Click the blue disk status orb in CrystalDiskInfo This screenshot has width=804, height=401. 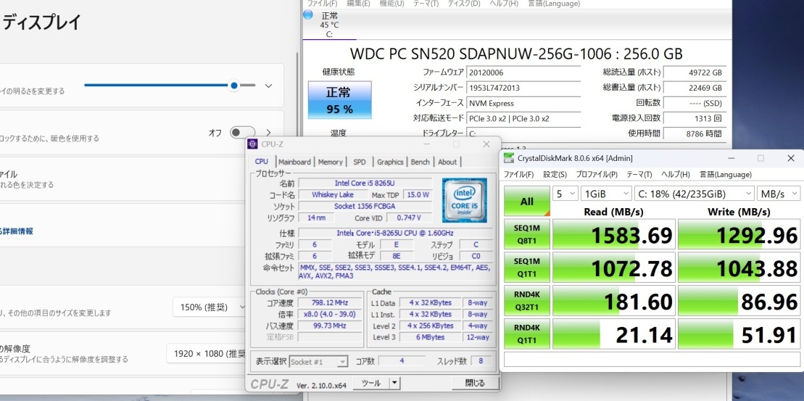307,15
